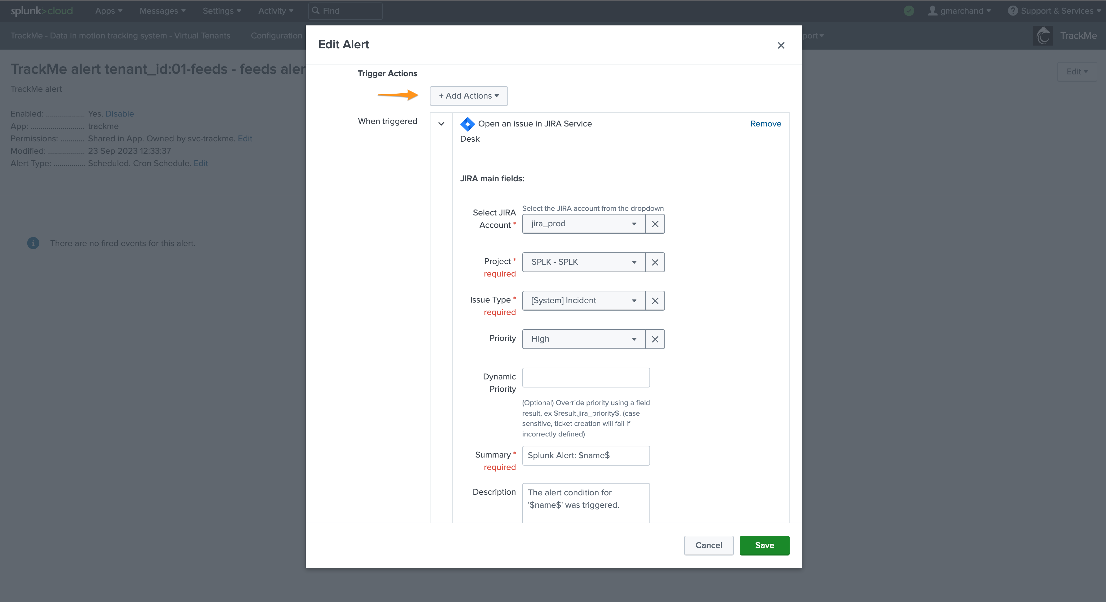Click the TrackMe app logo
This screenshot has height=602, width=1106.
coord(1043,36)
